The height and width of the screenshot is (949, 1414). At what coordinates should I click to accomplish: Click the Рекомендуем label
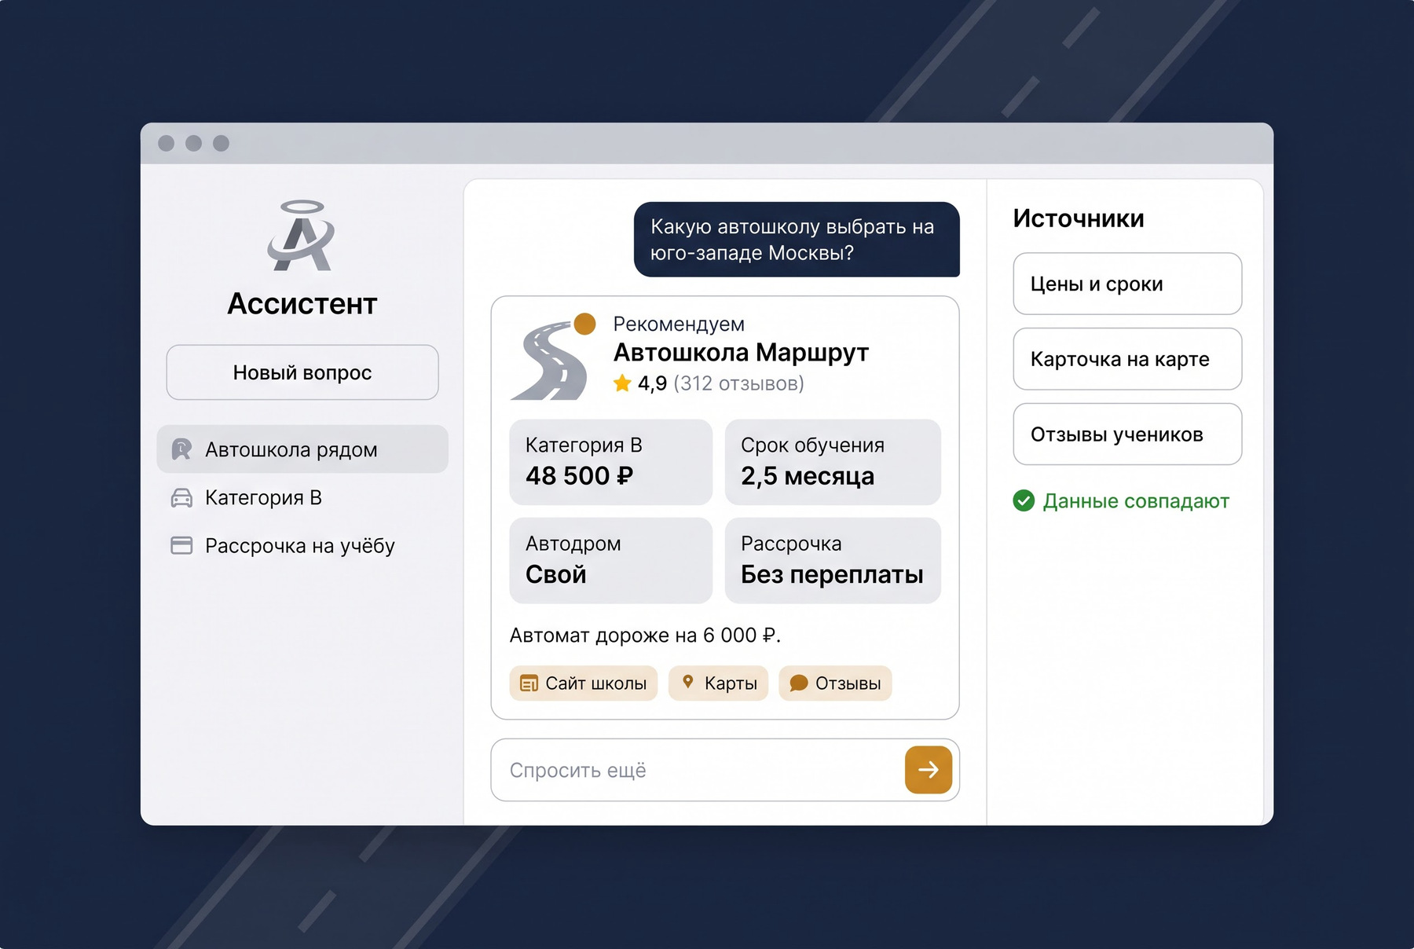pyautogui.click(x=679, y=324)
